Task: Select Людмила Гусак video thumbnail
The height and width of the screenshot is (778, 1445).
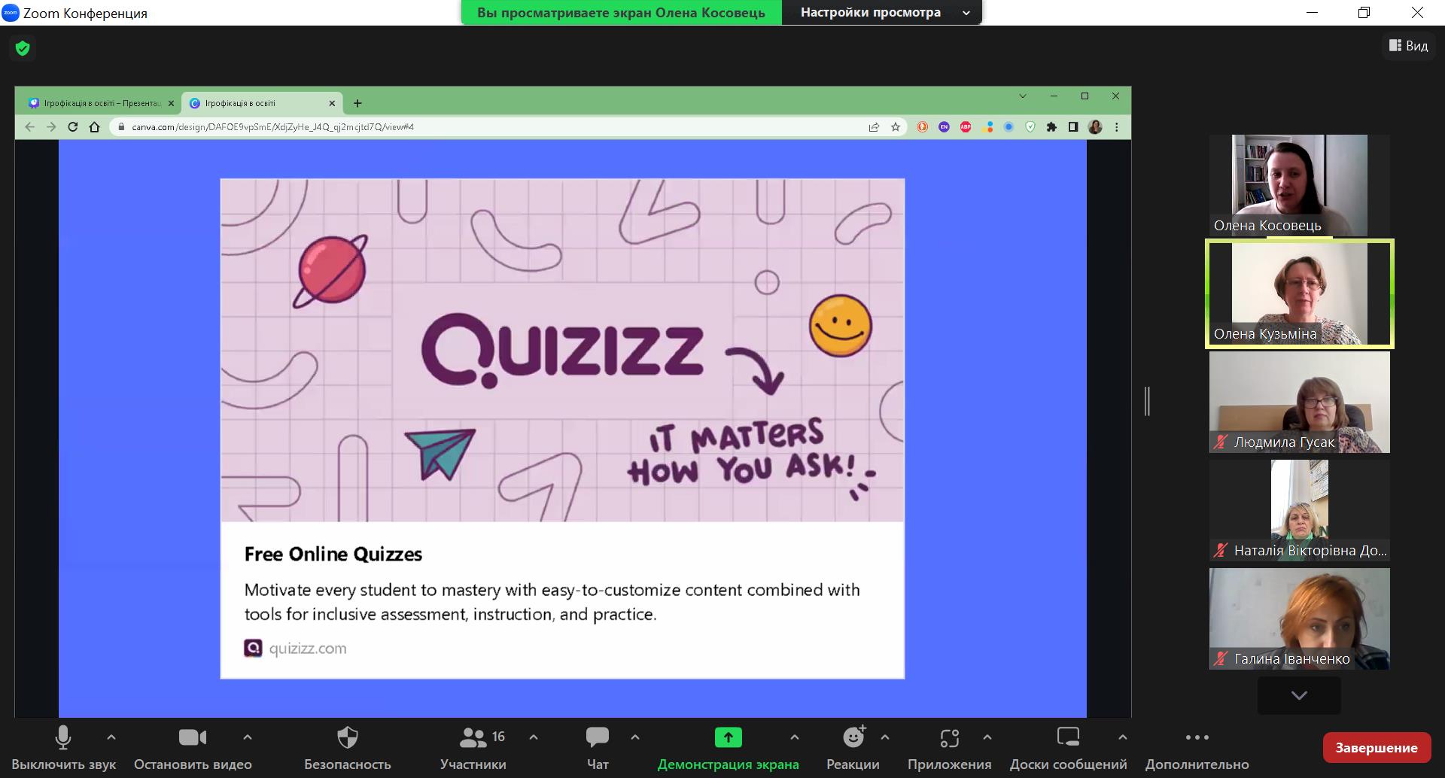Action: click(x=1299, y=402)
